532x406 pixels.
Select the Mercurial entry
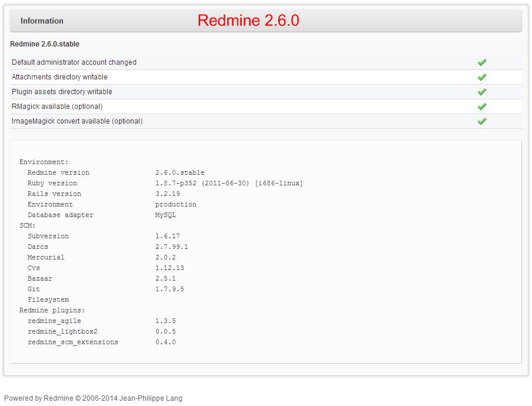point(46,258)
